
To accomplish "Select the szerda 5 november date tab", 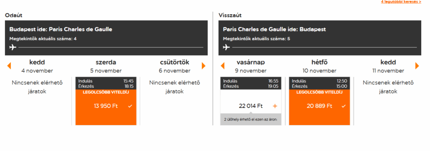I will tap(106, 66).
